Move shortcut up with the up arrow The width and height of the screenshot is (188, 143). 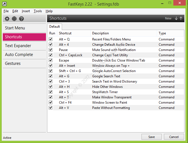pyautogui.click(x=181, y=18)
